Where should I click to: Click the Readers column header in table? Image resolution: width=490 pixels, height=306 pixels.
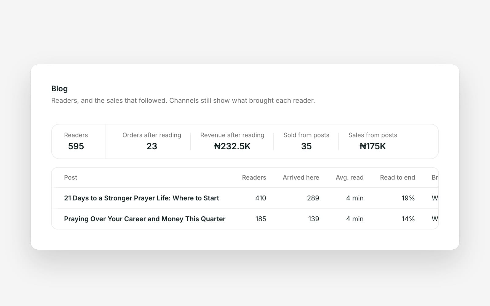(254, 177)
